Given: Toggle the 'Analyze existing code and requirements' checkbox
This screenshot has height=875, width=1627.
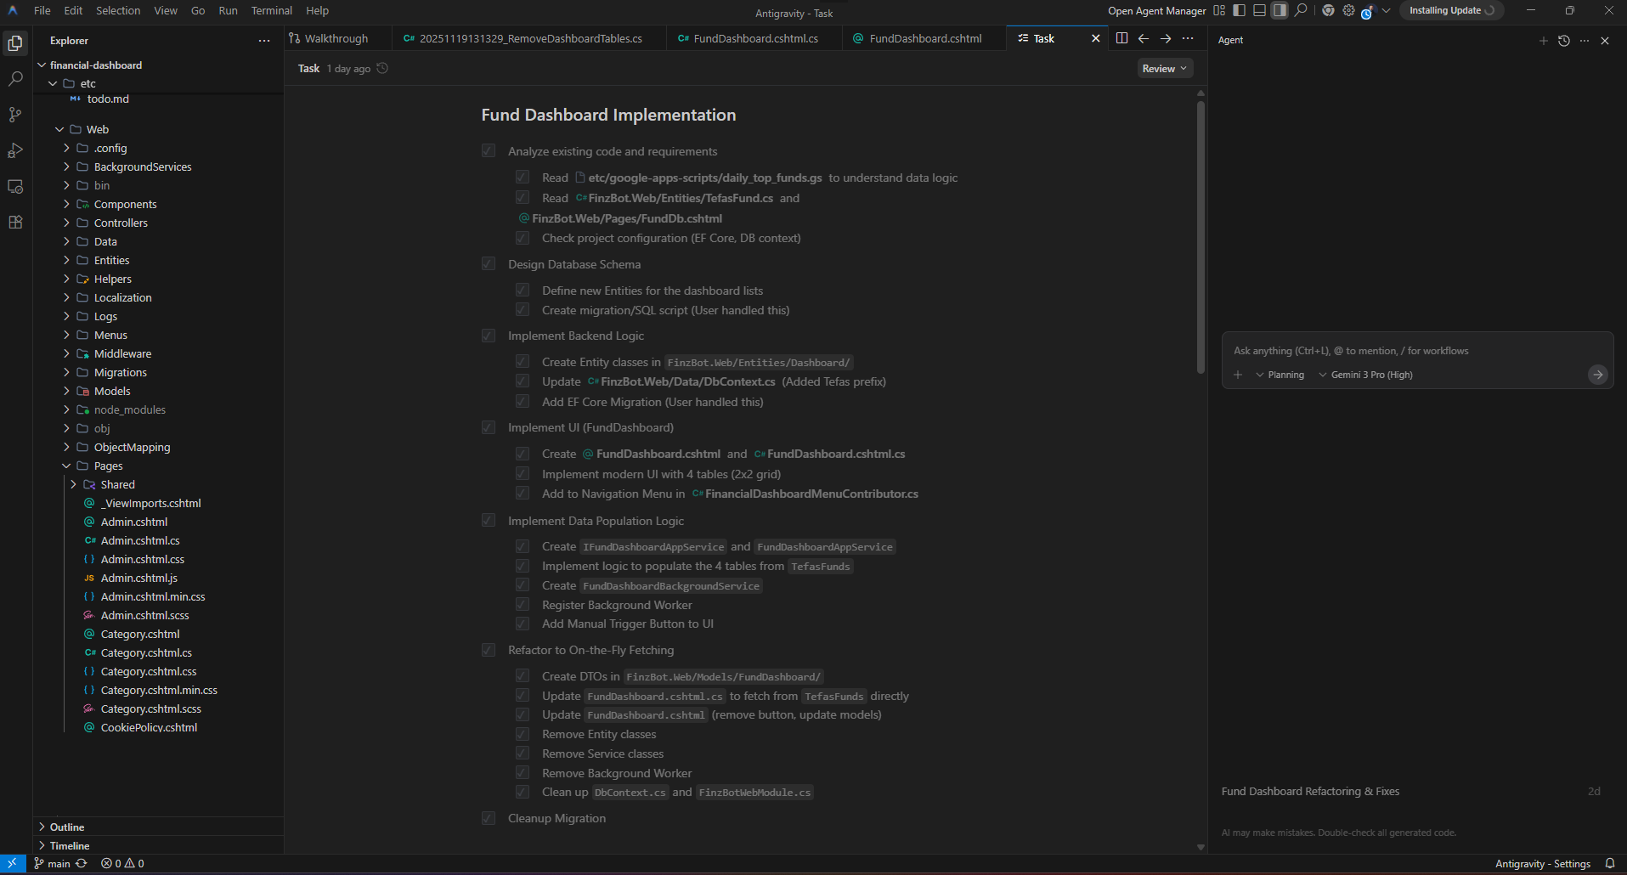Looking at the screenshot, I should pyautogui.click(x=489, y=150).
